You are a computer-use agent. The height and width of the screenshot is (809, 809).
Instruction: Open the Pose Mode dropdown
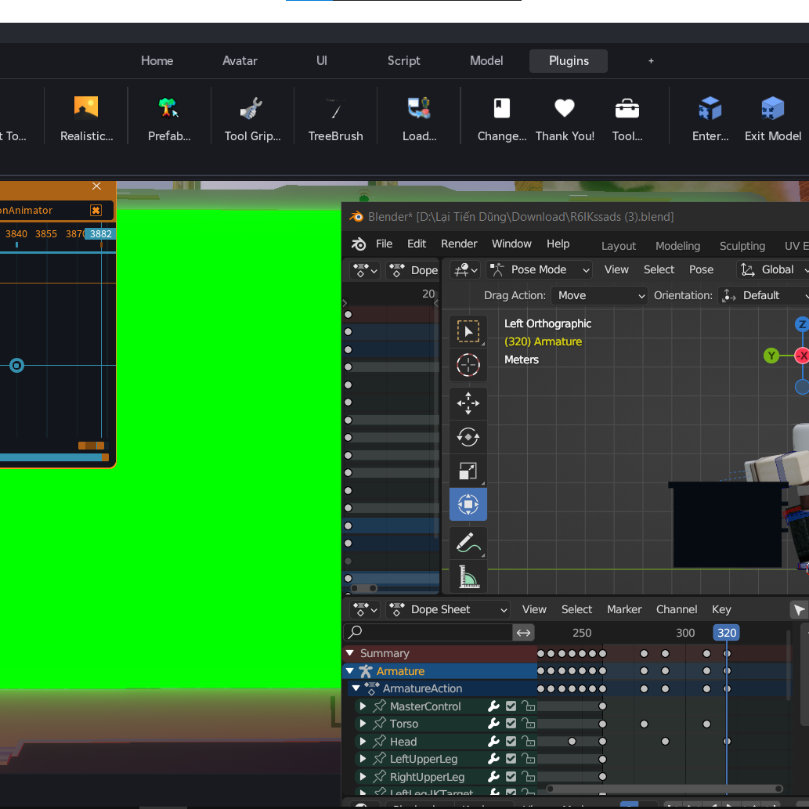point(539,270)
